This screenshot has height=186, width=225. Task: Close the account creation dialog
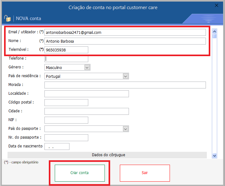[216, 5]
